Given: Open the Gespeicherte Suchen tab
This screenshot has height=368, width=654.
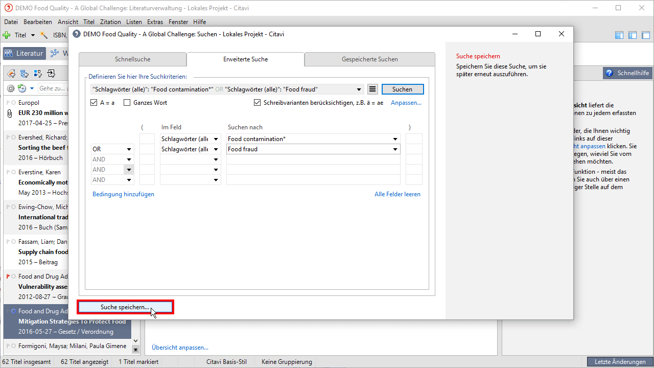Looking at the screenshot, I should tap(369, 59).
